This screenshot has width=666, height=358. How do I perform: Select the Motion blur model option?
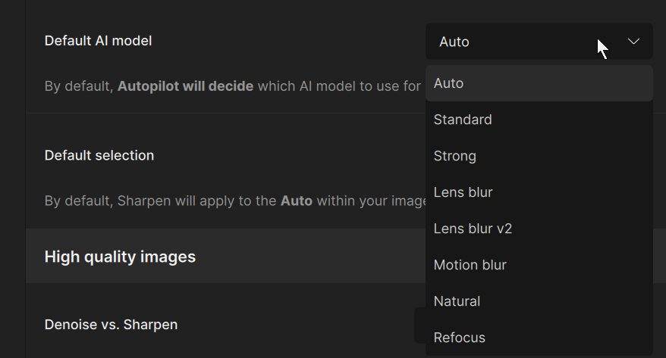click(470, 265)
